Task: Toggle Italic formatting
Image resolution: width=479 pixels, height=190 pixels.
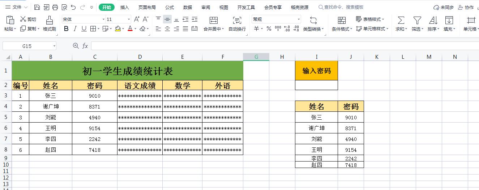Action: (75, 29)
